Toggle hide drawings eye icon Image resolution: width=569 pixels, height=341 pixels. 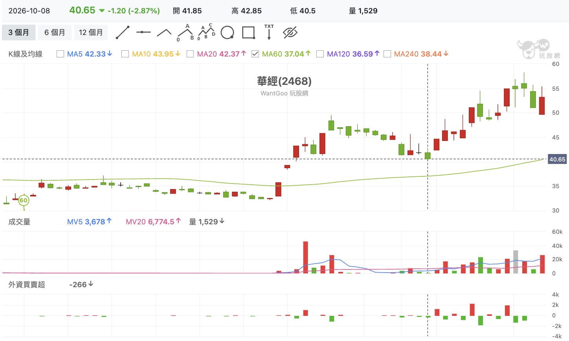pyautogui.click(x=290, y=33)
